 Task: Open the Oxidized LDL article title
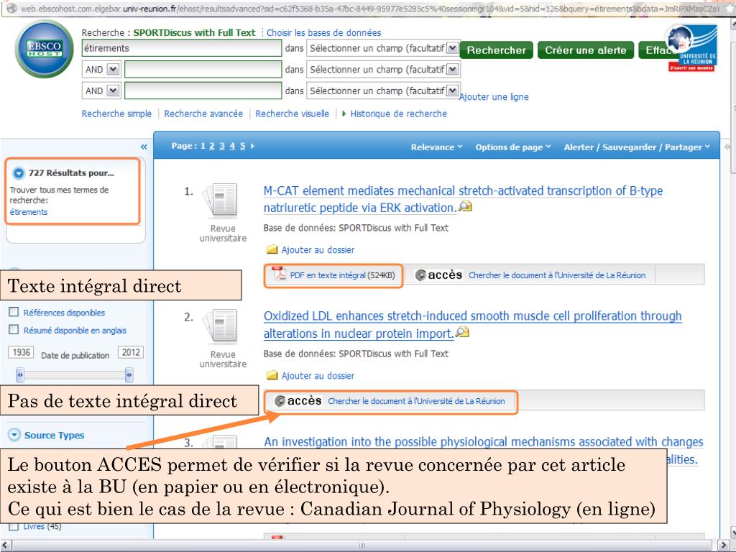(x=472, y=324)
